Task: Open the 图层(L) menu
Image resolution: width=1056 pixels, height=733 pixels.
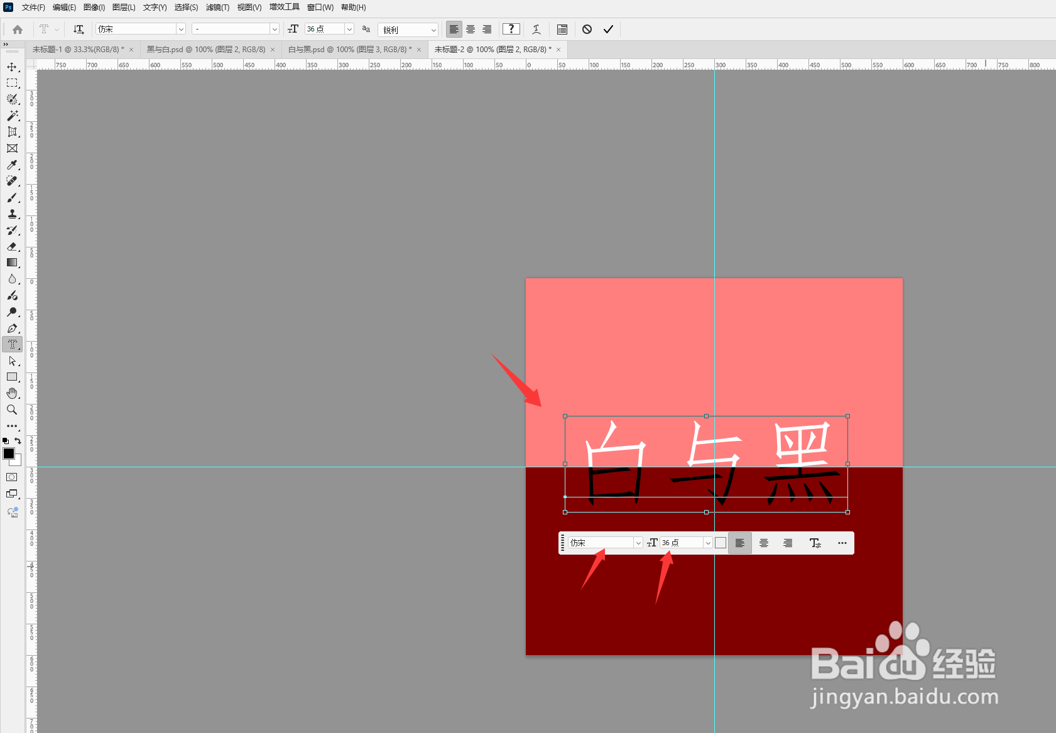Action: [124, 8]
